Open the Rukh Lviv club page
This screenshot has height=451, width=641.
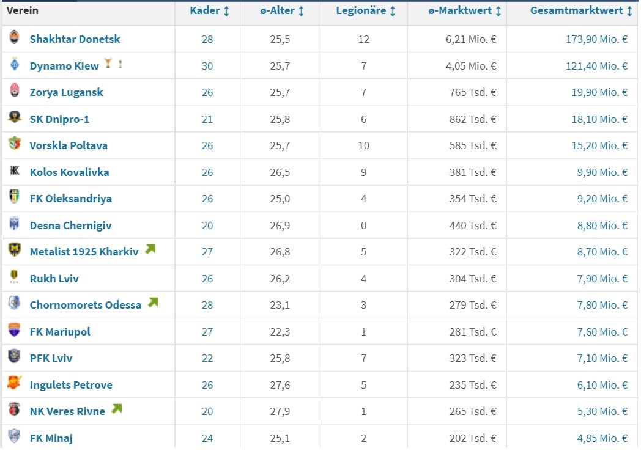pos(54,279)
